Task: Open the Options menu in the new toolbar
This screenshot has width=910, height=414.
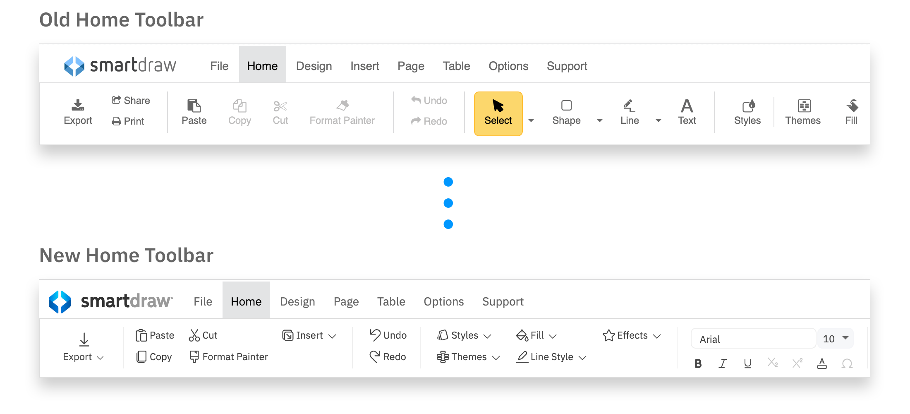Action: [443, 301]
